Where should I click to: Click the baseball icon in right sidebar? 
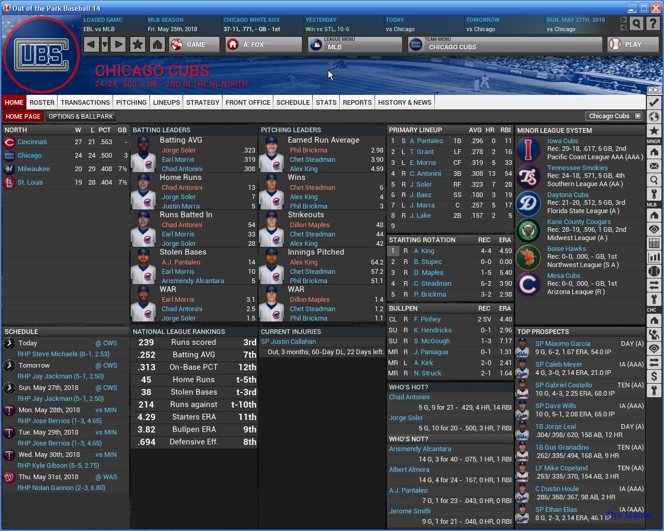654,271
